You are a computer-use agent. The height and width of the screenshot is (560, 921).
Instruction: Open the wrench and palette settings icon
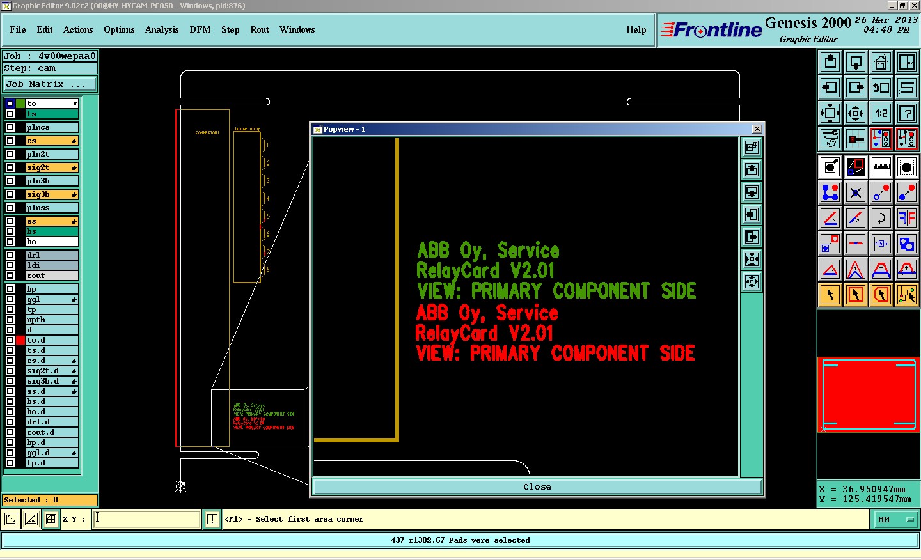coord(830,139)
